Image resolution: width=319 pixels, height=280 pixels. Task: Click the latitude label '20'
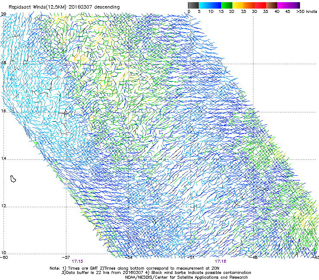(x=3, y=14)
